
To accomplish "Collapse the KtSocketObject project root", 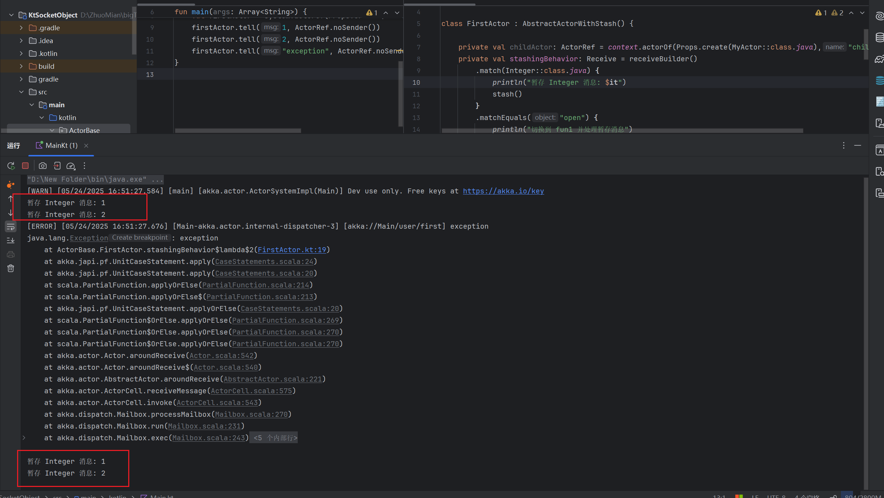I will (11, 15).
